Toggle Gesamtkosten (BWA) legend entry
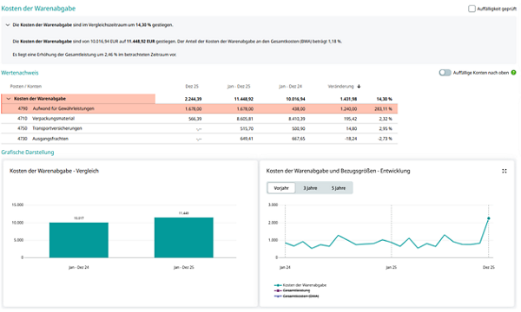The width and height of the screenshot is (521, 312). [296, 296]
